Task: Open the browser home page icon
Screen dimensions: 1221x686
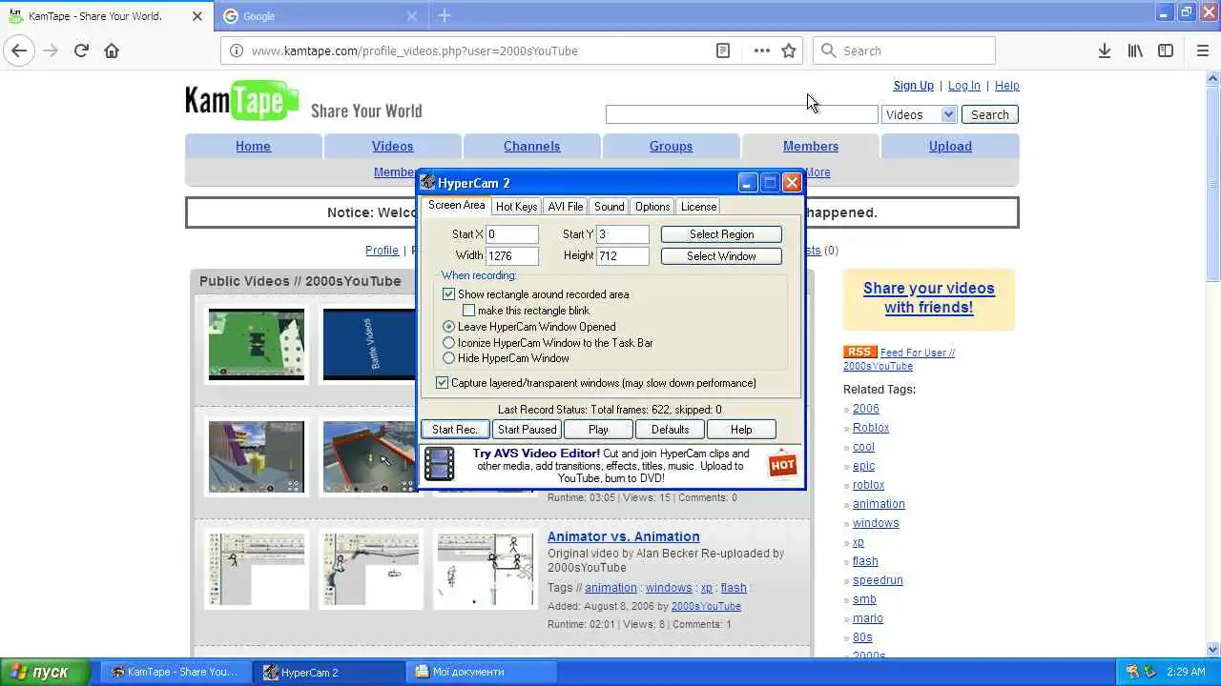Action: [112, 50]
